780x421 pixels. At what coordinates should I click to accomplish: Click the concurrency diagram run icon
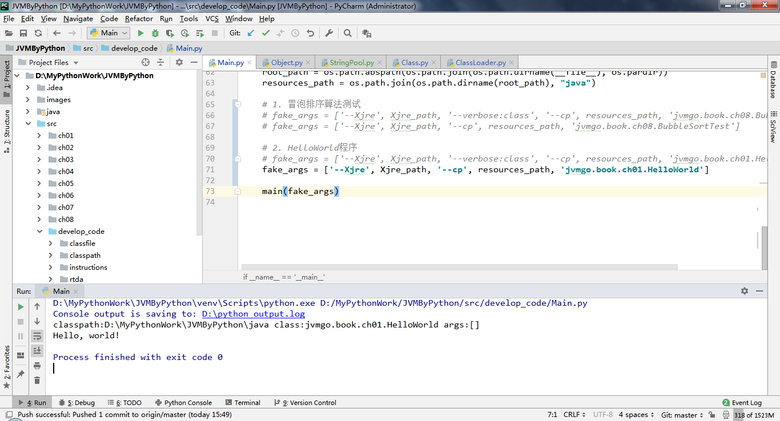(x=200, y=33)
